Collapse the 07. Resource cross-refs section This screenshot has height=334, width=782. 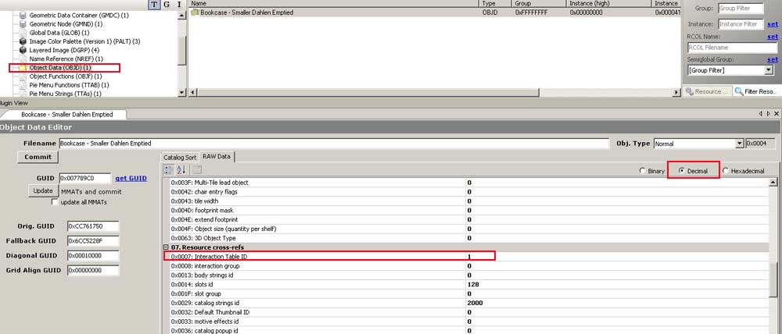(167, 247)
